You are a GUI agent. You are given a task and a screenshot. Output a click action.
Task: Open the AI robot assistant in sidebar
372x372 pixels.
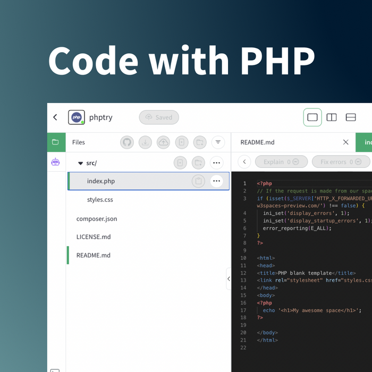(x=55, y=162)
